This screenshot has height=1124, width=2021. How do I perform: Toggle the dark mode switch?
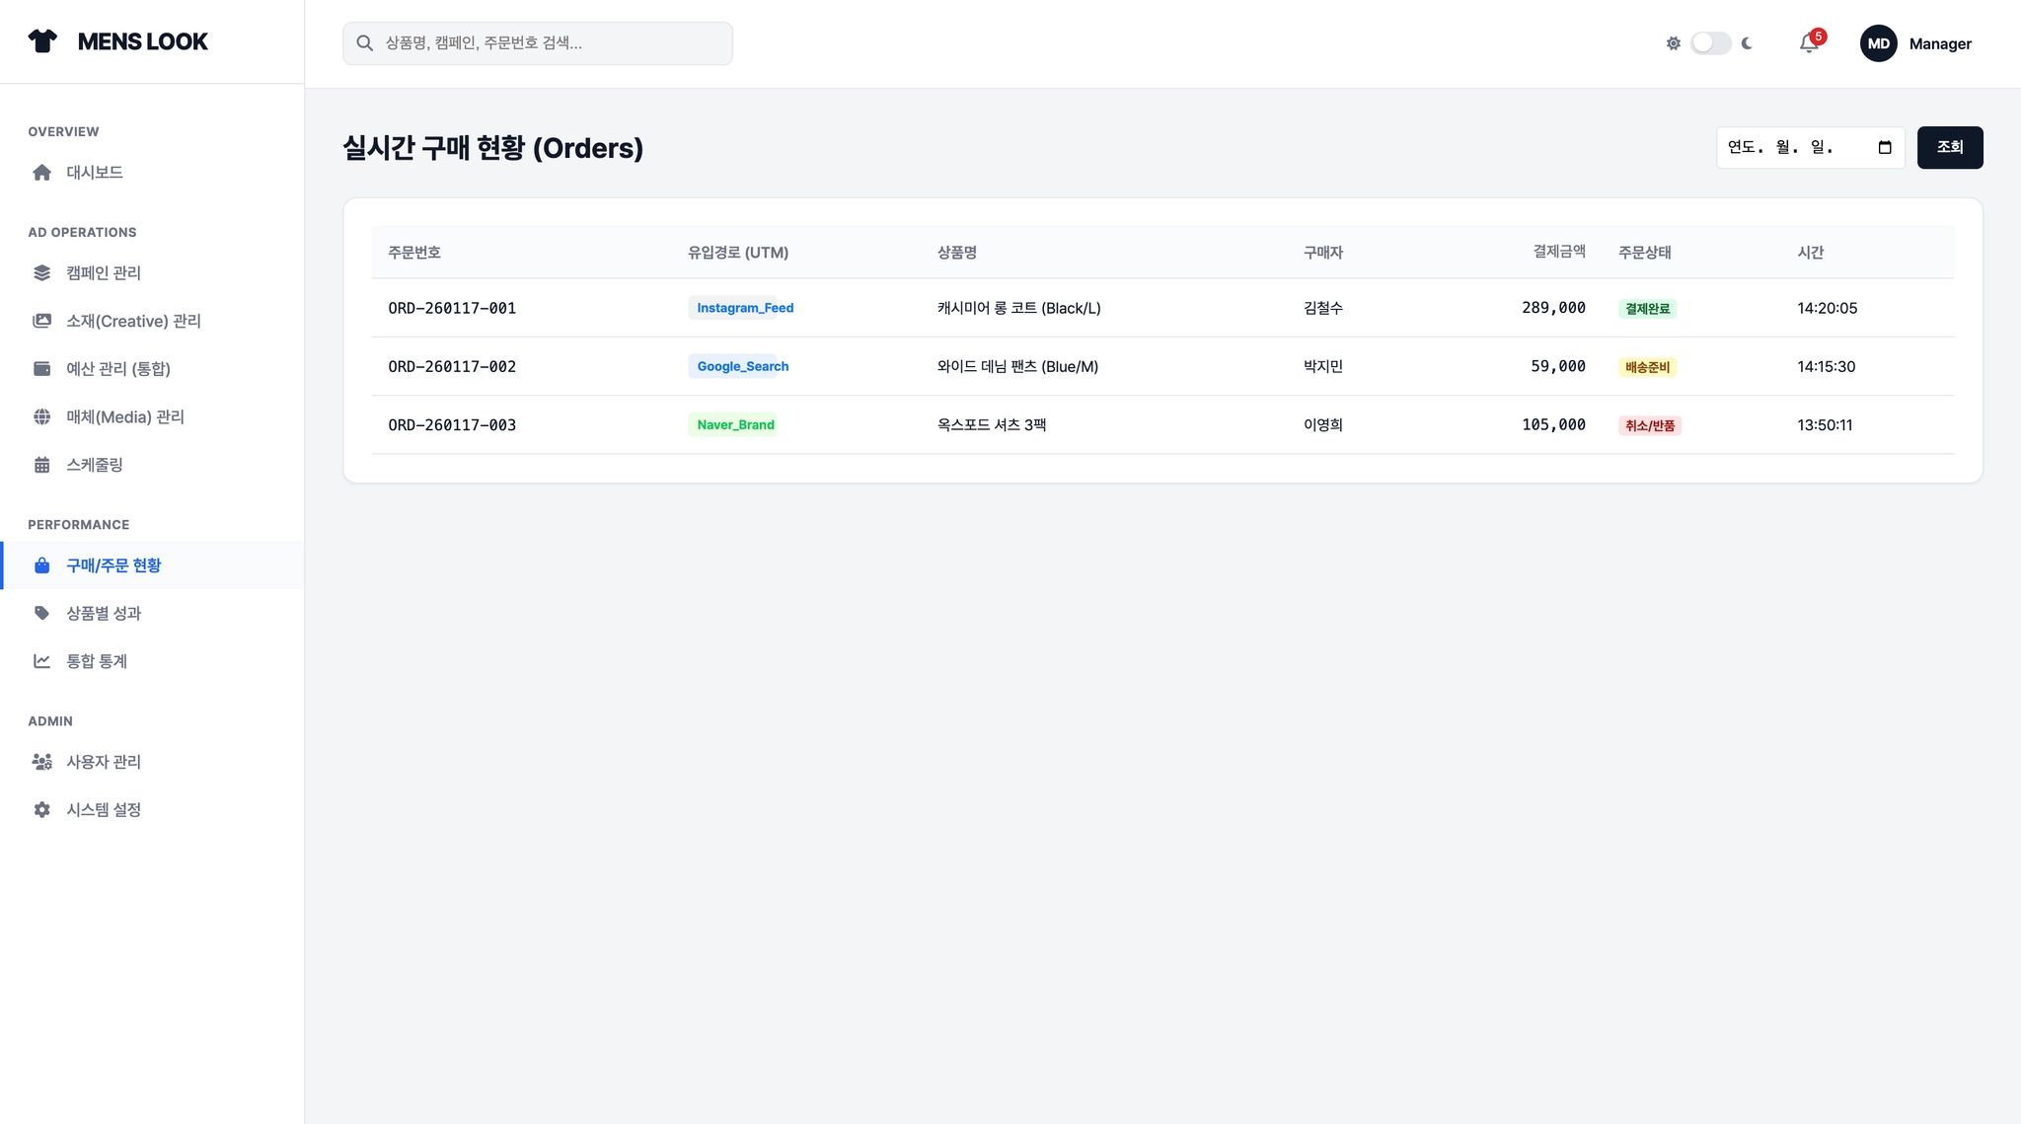pyautogui.click(x=1710, y=43)
